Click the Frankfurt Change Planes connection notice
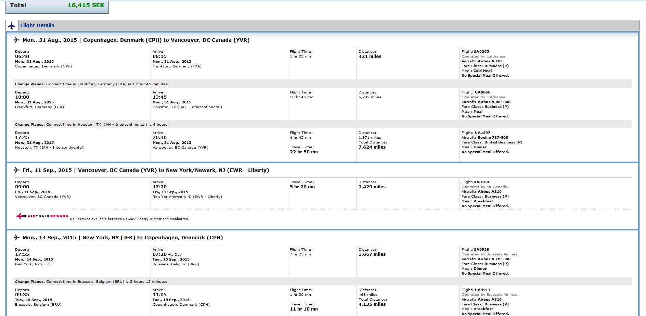The width and height of the screenshot is (646, 316). pos(92,84)
